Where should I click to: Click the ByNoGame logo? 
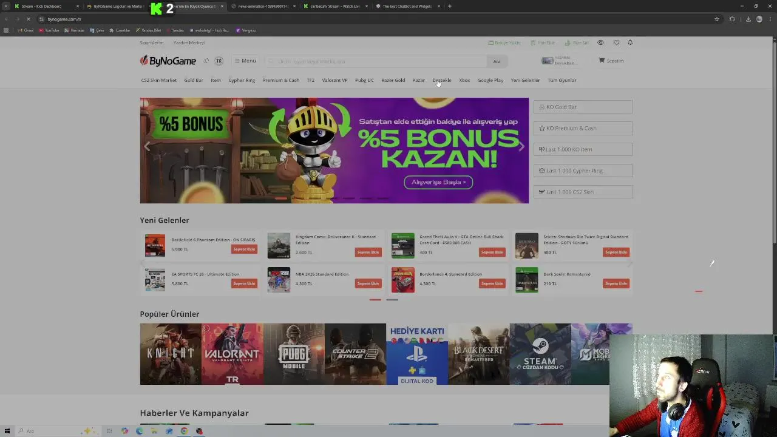(x=168, y=61)
